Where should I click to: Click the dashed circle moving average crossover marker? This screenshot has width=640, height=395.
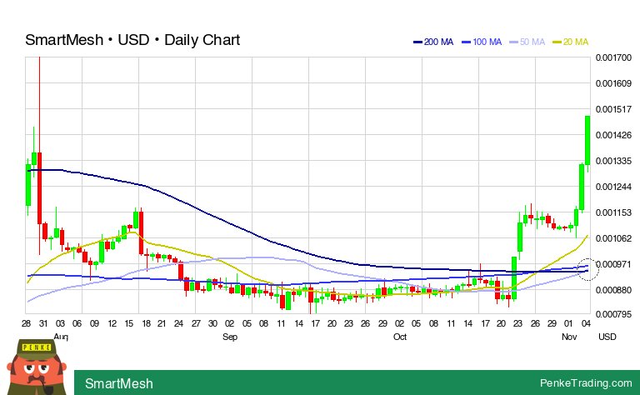587,270
